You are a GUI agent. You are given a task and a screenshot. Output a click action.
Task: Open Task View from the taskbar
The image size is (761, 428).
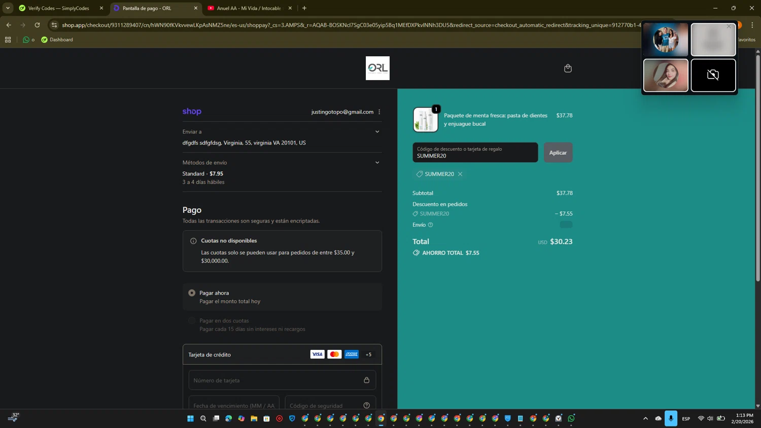[x=216, y=418]
